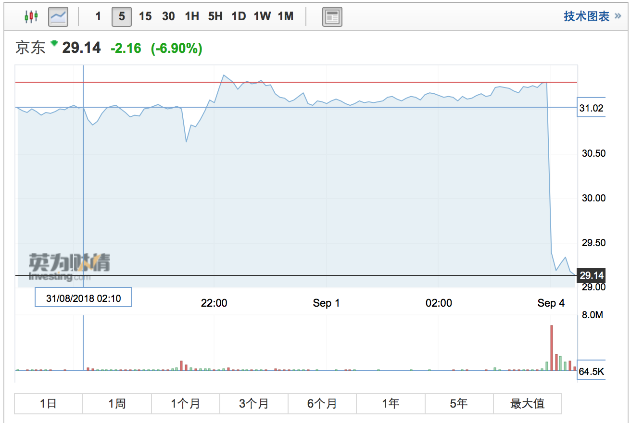Select the 5年 range tab
The image size is (631, 423).
click(x=459, y=404)
